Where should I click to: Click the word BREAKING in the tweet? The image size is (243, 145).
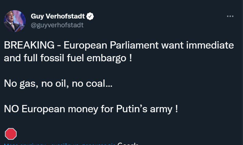click(29, 45)
